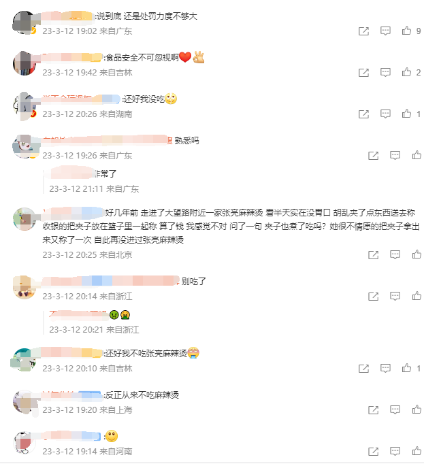Open the avatar of the first commenter
This screenshot has height=468, width=424.
pos(25,22)
